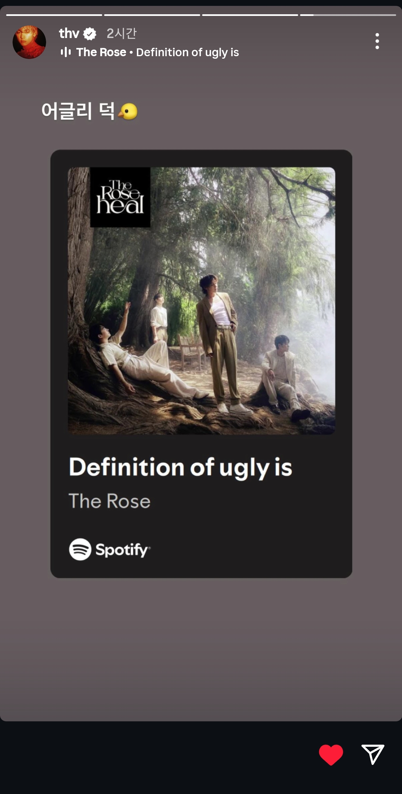Open the thv profile picture
The height and width of the screenshot is (794, 402).
coord(29,42)
